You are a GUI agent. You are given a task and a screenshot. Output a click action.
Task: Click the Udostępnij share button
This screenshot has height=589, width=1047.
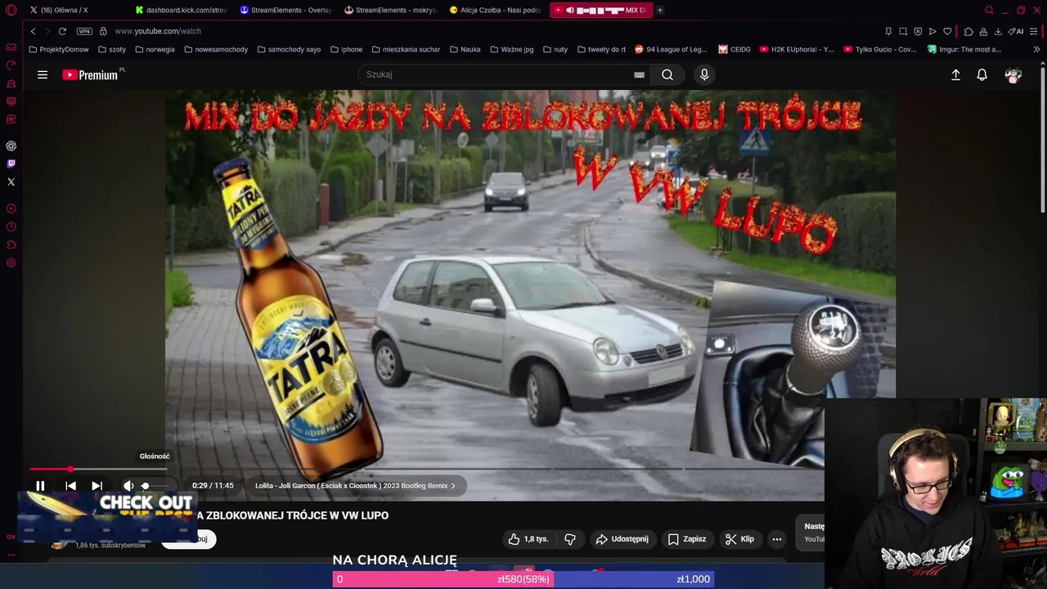[x=622, y=539]
